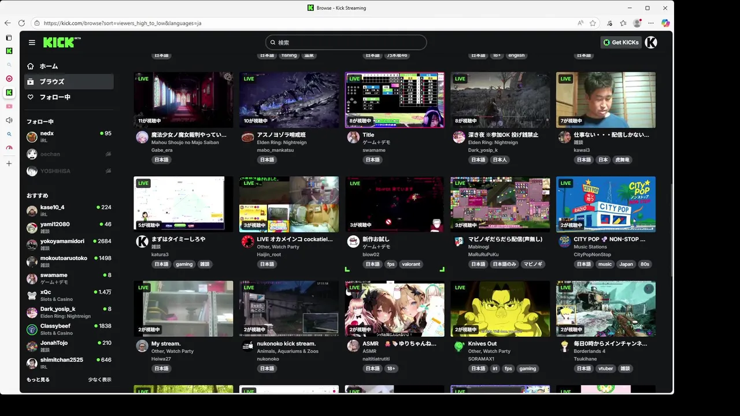Open recommended channel JonahTojo

[x=69, y=346]
